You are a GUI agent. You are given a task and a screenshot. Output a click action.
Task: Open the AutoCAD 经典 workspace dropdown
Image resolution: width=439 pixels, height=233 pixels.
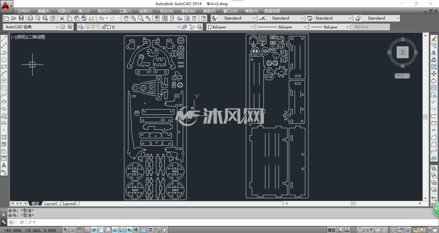31,27
